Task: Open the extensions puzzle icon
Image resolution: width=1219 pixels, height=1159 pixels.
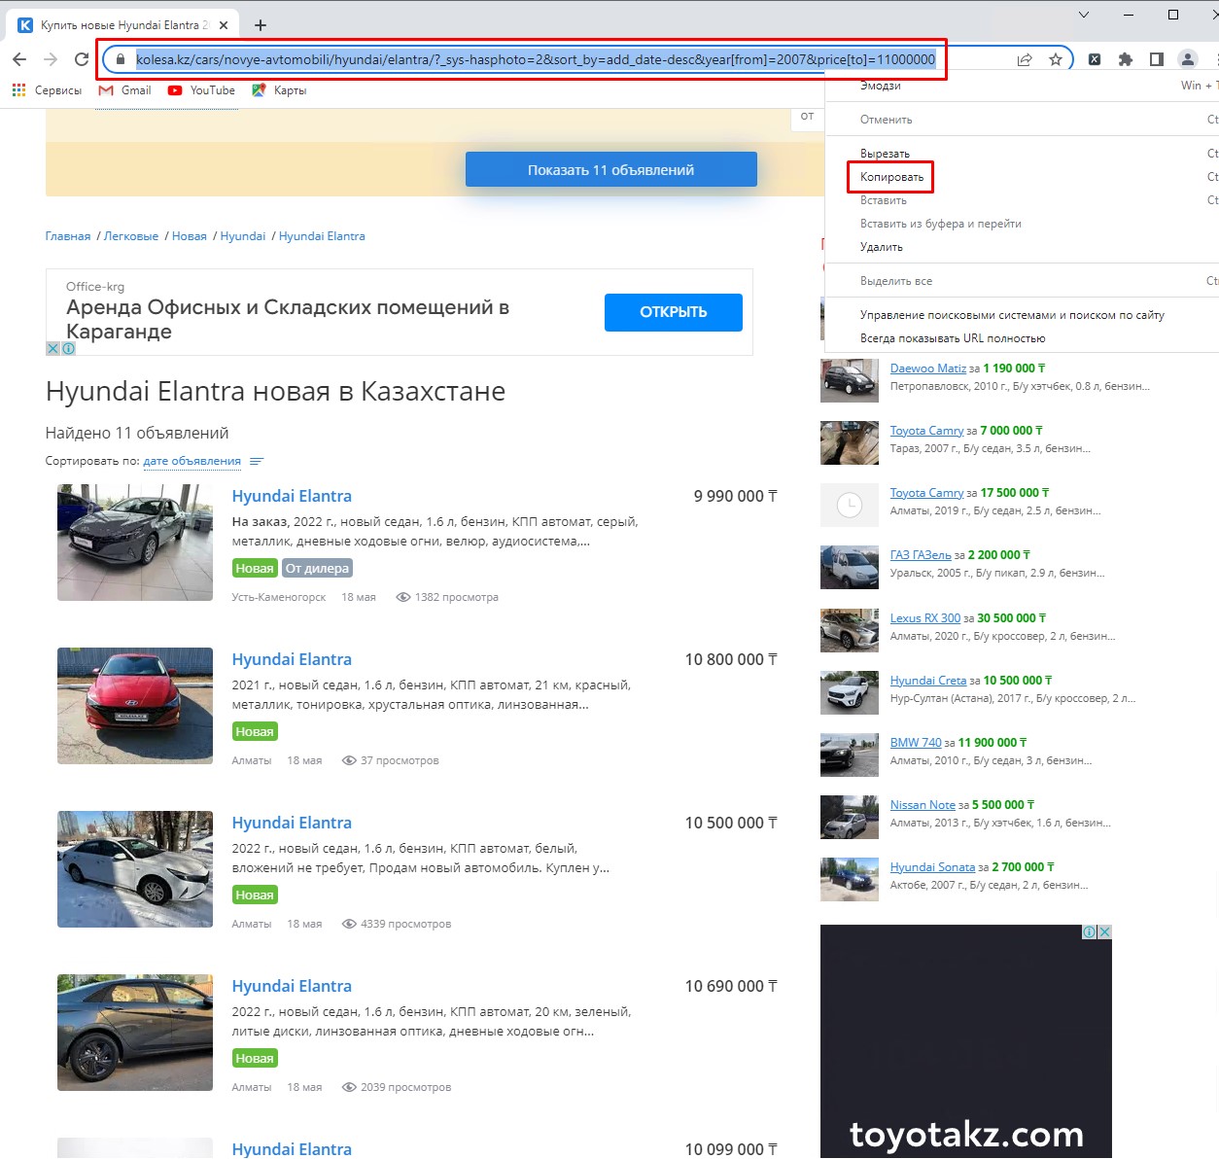Action: click(1126, 59)
